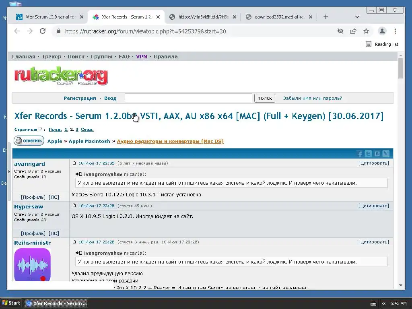
Task: Click the page vertical scrollbar thumb
Action: 400,68
